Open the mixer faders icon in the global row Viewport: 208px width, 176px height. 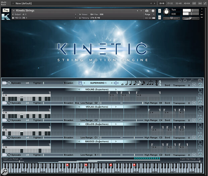(200, 80)
